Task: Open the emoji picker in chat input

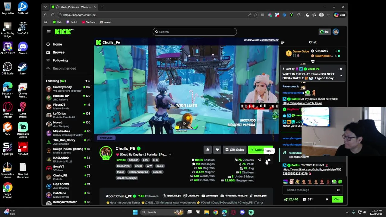Action: tap(338, 190)
